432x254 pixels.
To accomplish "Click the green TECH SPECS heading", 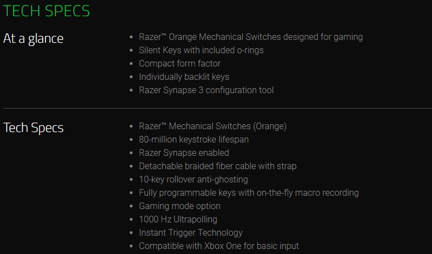I will (x=47, y=11).
